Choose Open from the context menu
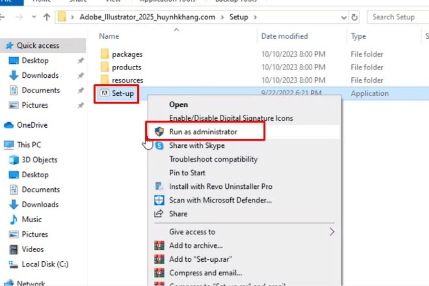This screenshot has width=429, height=286. point(179,104)
